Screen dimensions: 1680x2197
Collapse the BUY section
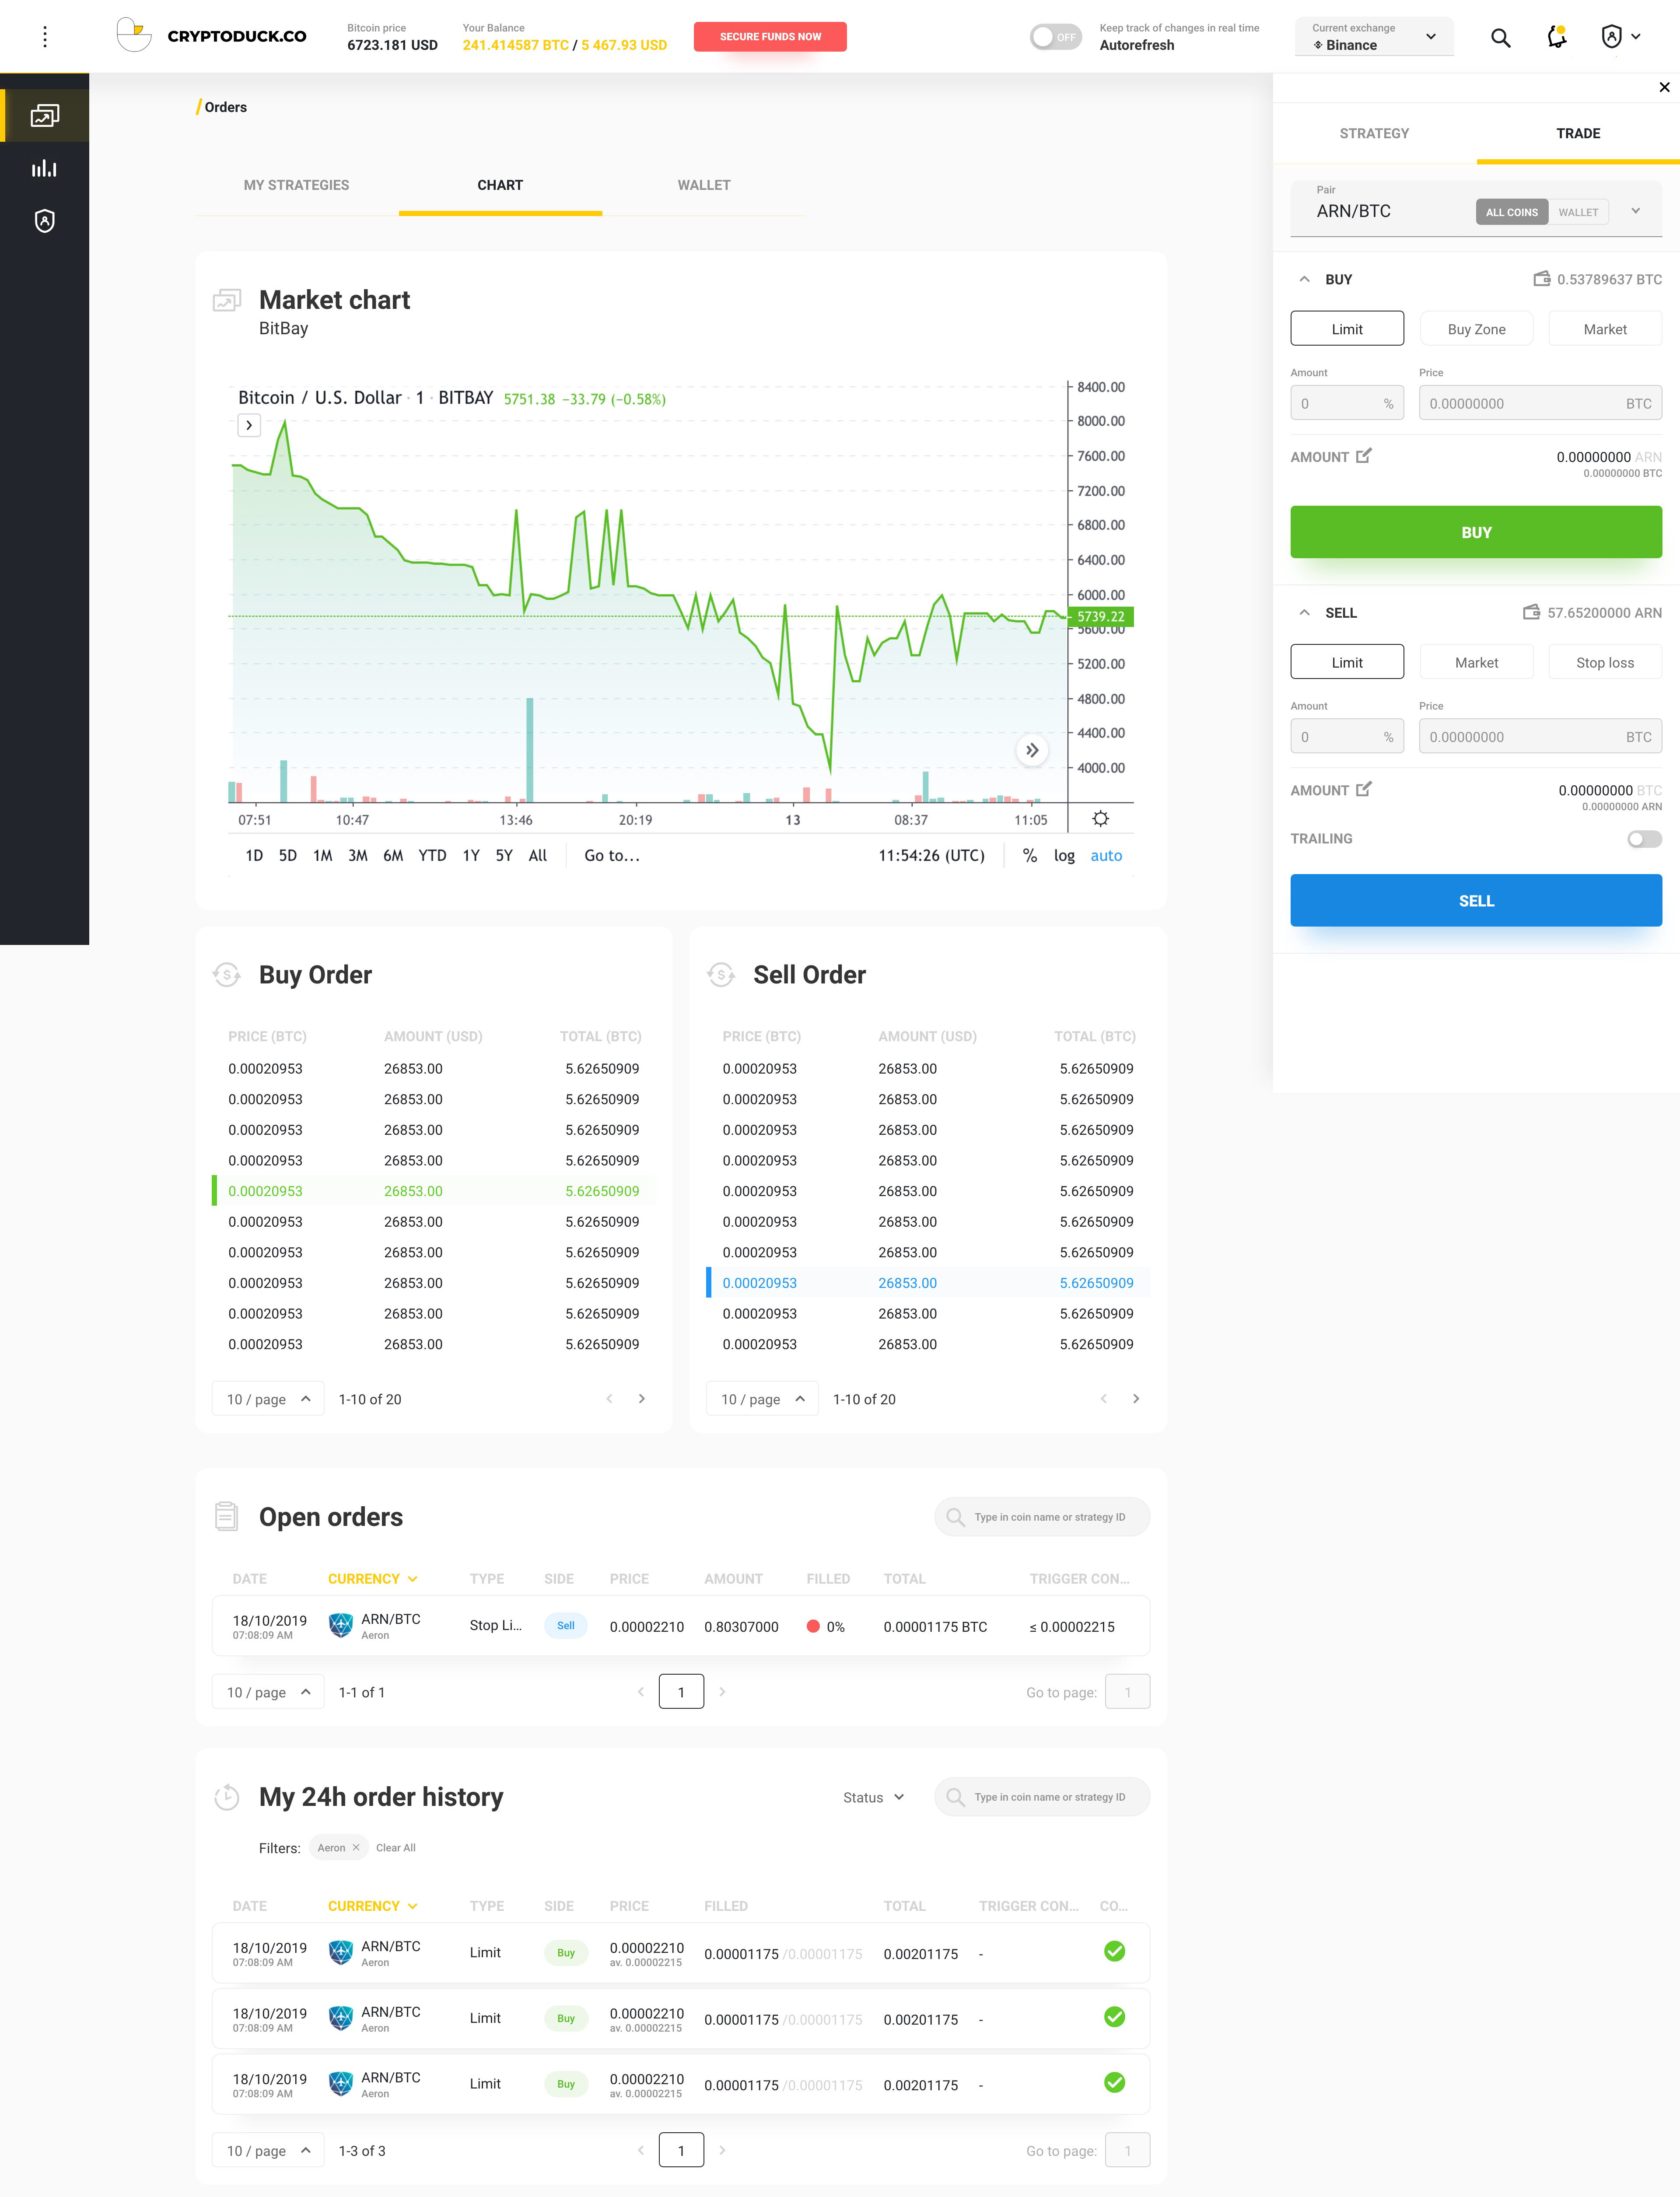pyautogui.click(x=1304, y=279)
